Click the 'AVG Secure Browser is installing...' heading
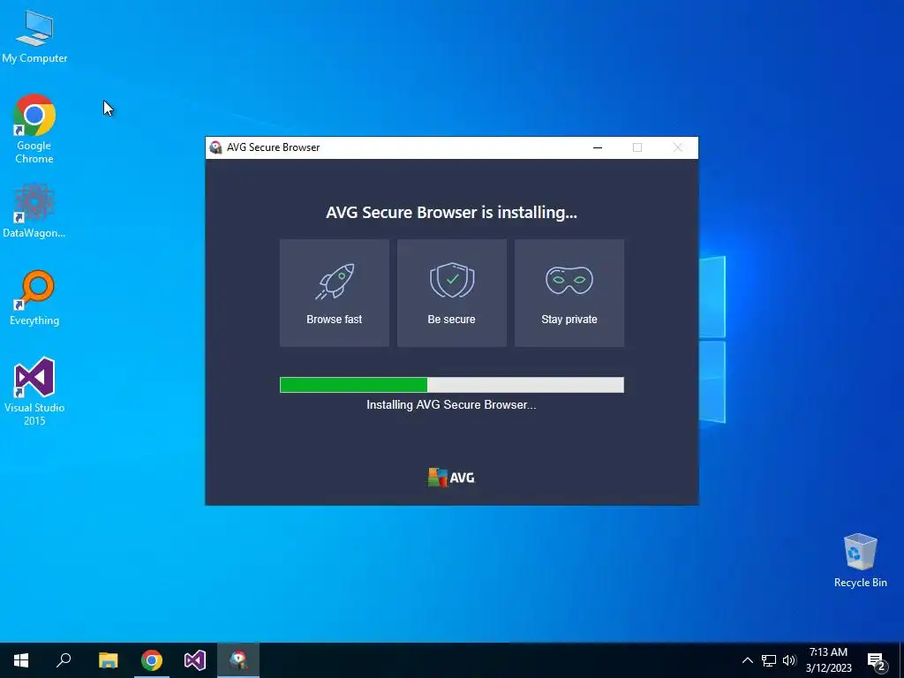This screenshot has height=678, width=904. (451, 212)
